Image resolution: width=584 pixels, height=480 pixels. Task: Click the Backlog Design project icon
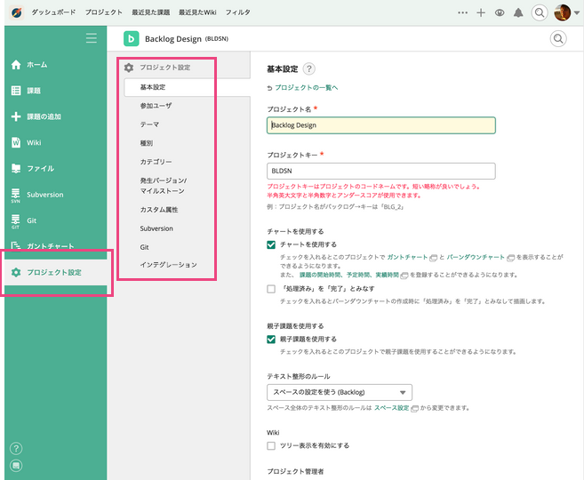[131, 39]
